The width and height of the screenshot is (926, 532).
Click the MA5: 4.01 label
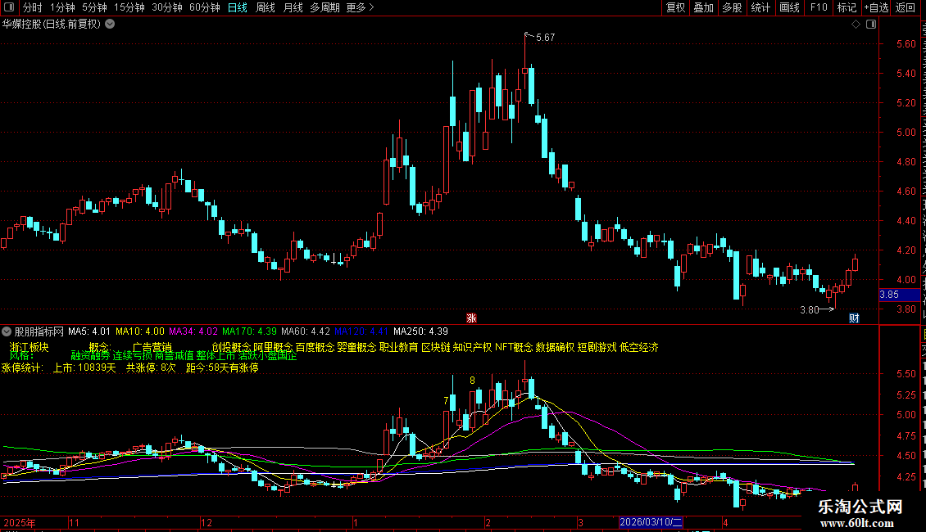point(89,331)
